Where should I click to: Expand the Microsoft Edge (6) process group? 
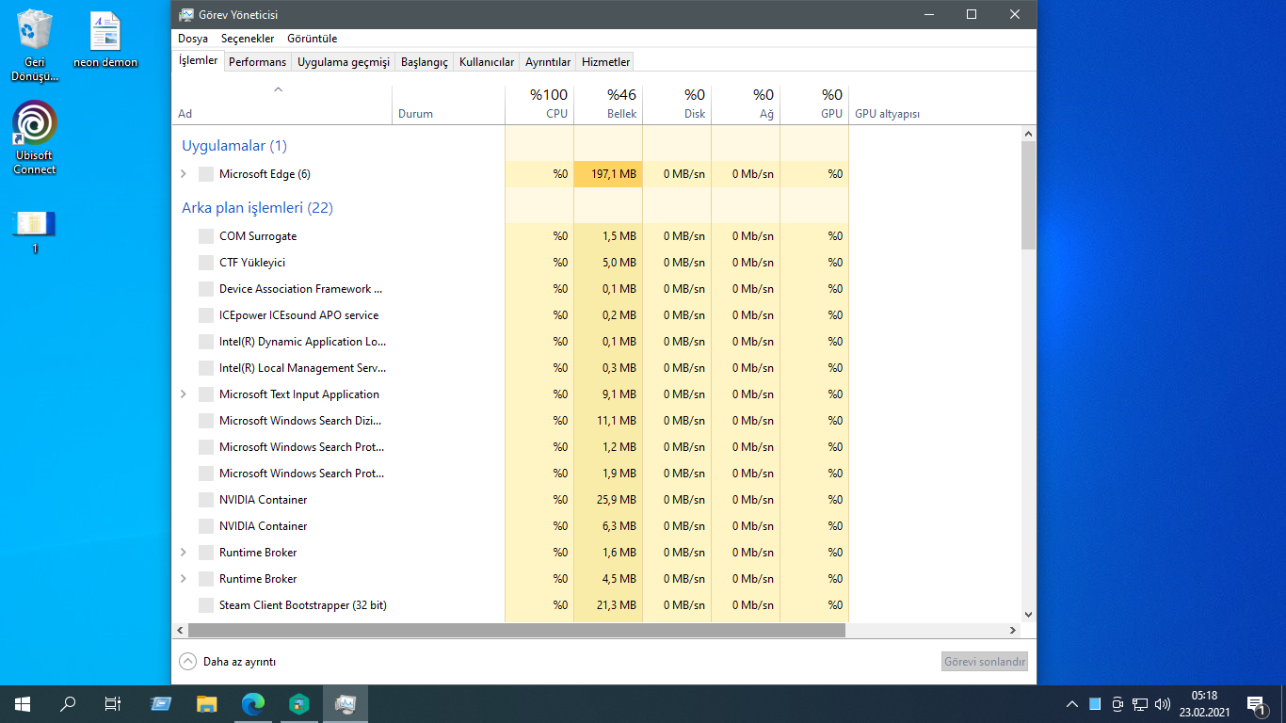point(184,174)
